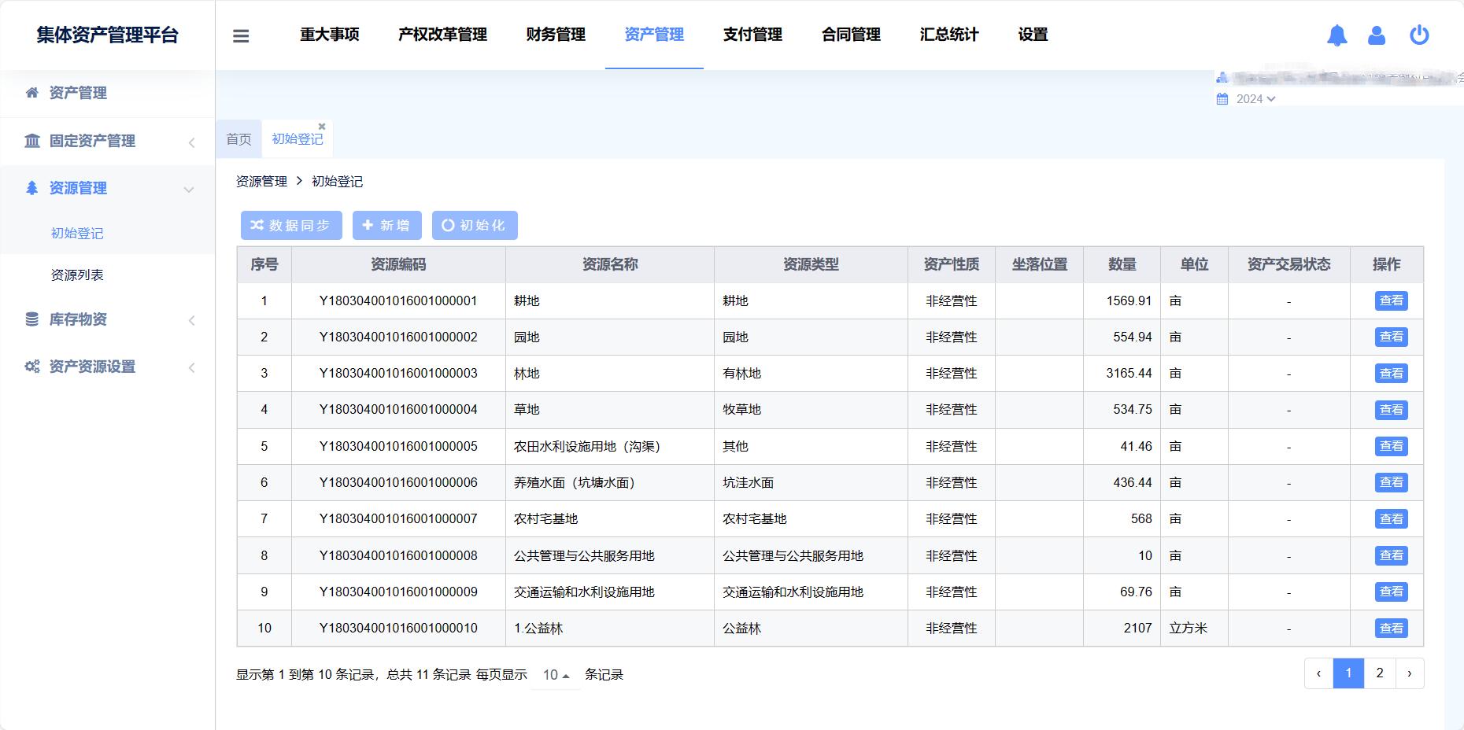Open the notification bell icon
The width and height of the screenshot is (1464, 730).
pyautogui.click(x=1336, y=35)
